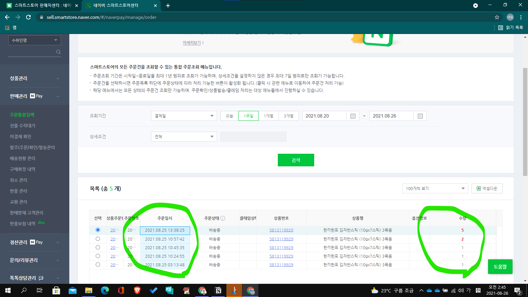This screenshot has width=528, height=297.
Task: Click the start date field 2021.08.20
Action: [324, 116]
